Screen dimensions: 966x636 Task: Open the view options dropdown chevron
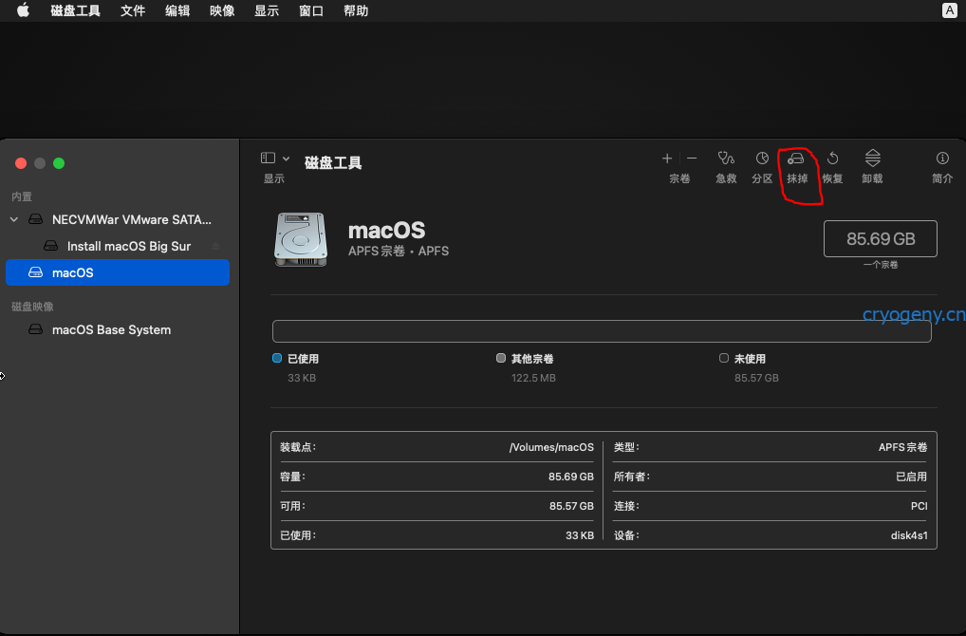[286, 159]
